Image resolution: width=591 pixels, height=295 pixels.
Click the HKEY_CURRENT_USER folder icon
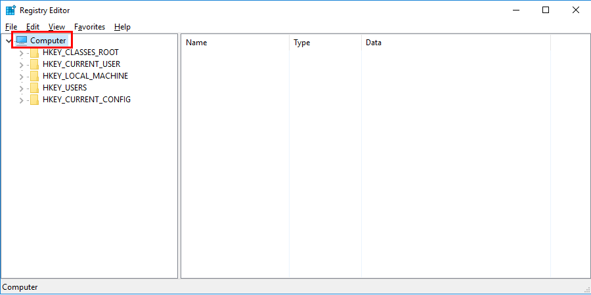pos(34,64)
